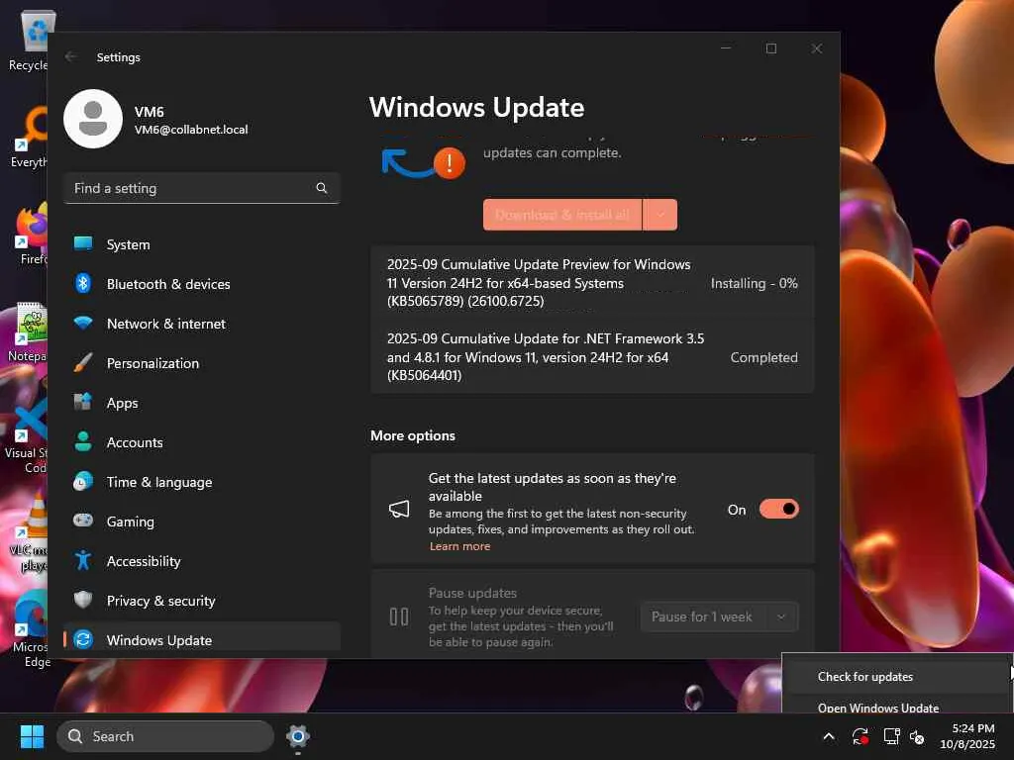Open Network & internet settings
This screenshot has height=760, width=1014.
[202, 324]
